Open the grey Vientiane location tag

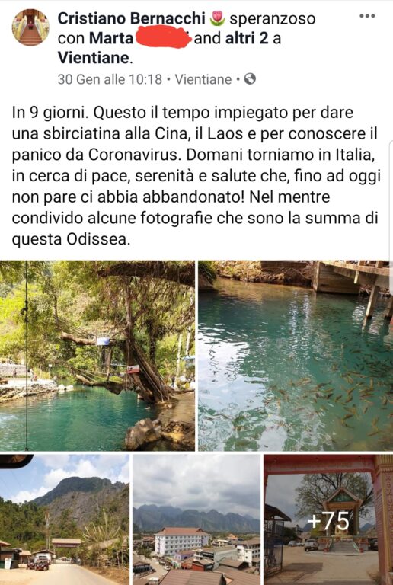(x=203, y=79)
